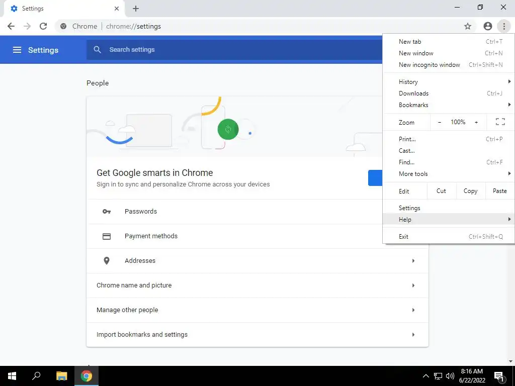The width and height of the screenshot is (515, 386).
Task: Choose Exit from the Chrome menu
Action: [x=449, y=237]
